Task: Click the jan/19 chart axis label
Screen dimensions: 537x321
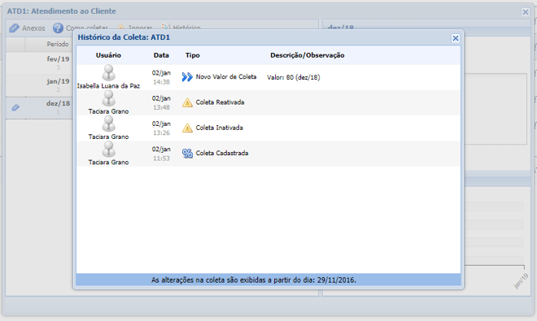Action: point(521,281)
